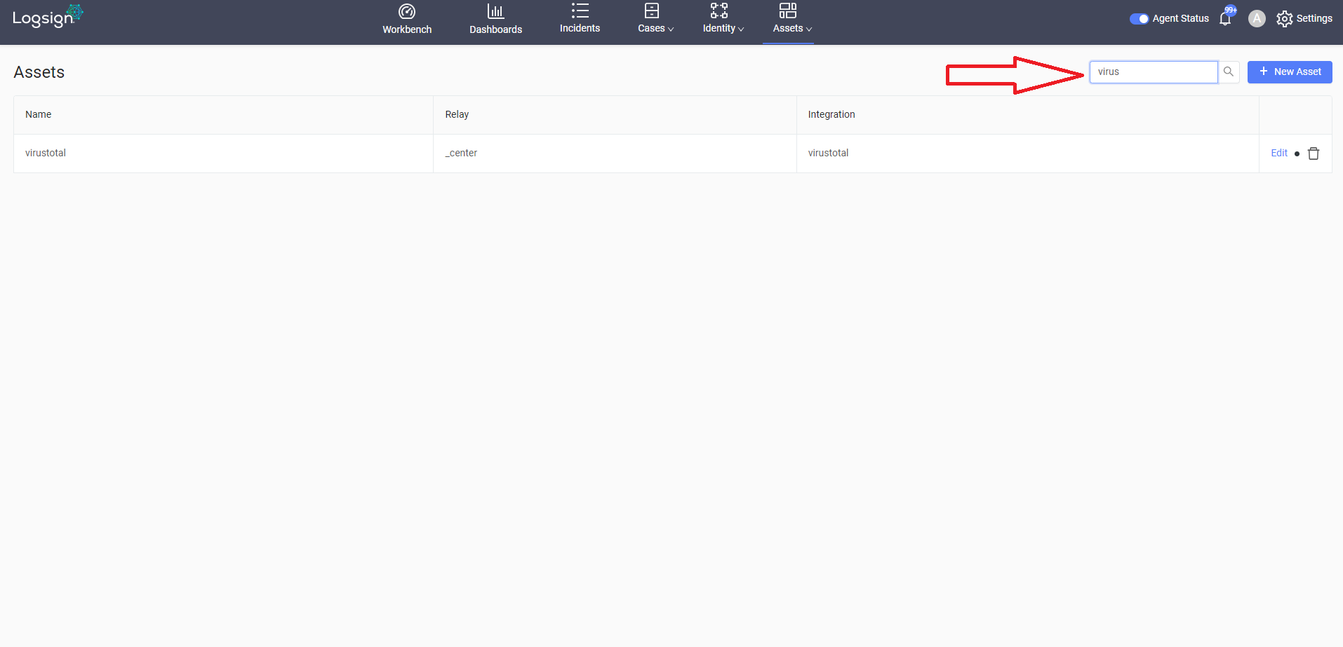Create a New Asset
The image size is (1343, 647).
1290,71
